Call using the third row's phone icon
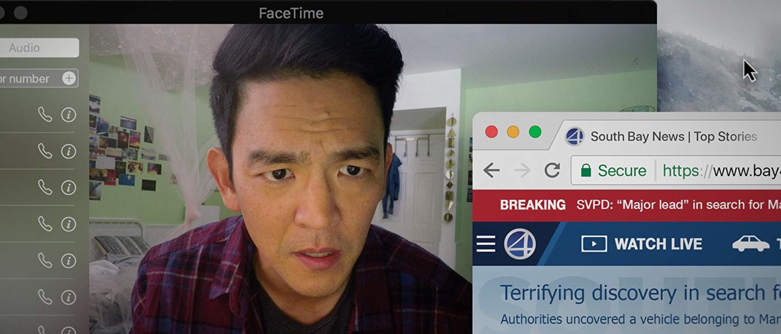Viewport: 781px width, 334px height. [45, 187]
